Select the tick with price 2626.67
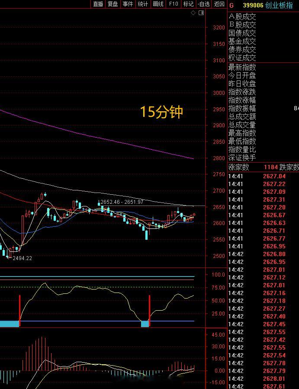299x389 pixels. (x=264, y=215)
